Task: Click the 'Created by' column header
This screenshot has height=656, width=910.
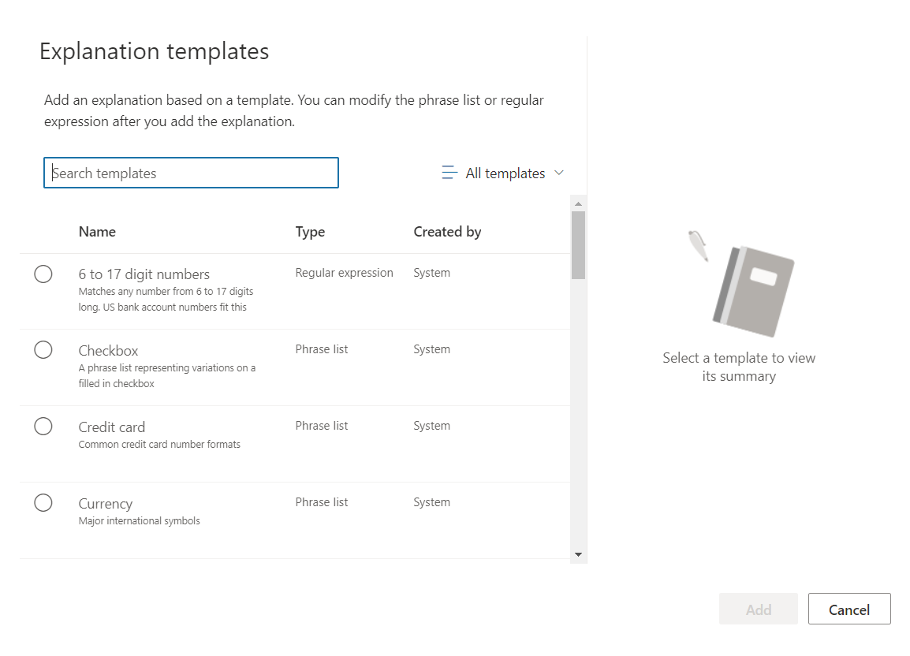Action: [x=447, y=232]
